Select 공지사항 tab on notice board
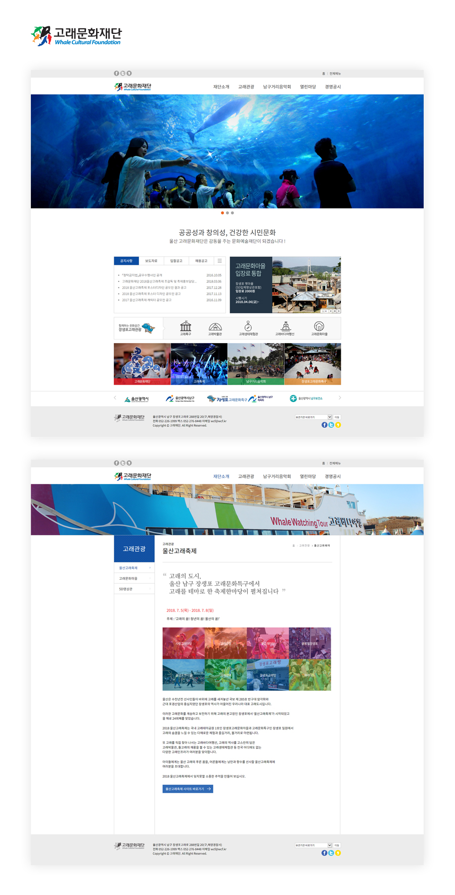The image size is (455, 895). point(126,261)
